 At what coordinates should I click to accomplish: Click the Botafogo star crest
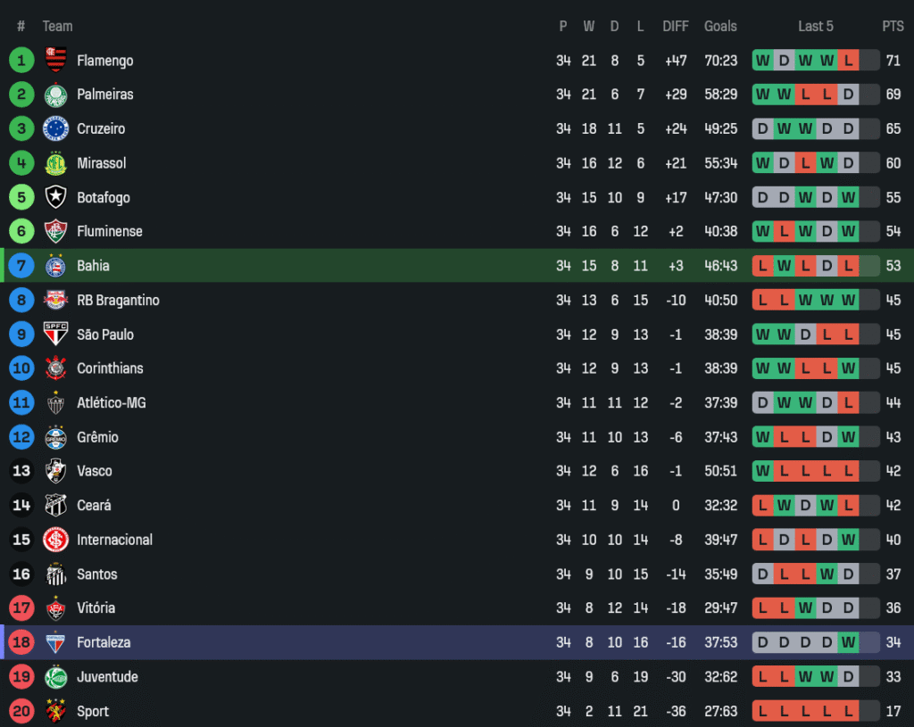pyautogui.click(x=56, y=197)
